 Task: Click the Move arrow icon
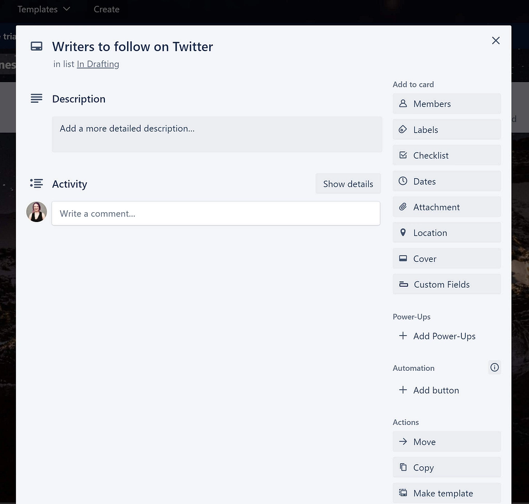[403, 441]
